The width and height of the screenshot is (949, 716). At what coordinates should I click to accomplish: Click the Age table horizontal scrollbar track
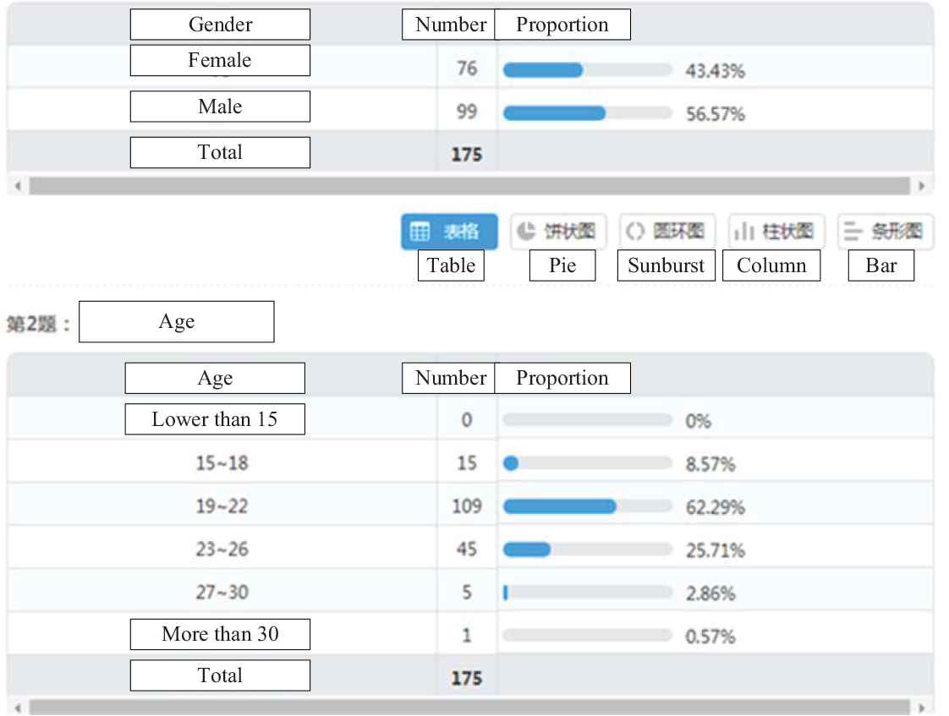[x=469, y=707]
